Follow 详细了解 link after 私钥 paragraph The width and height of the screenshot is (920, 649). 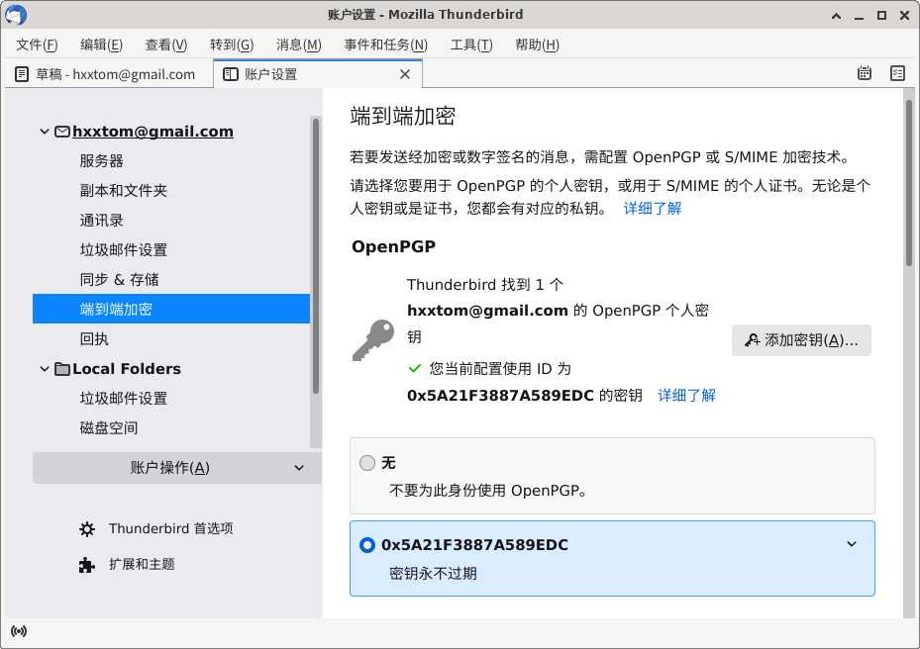653,209
